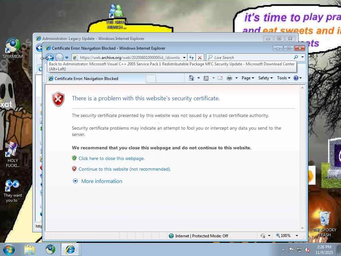Open the Windows Start menu orb

[9, 249]
